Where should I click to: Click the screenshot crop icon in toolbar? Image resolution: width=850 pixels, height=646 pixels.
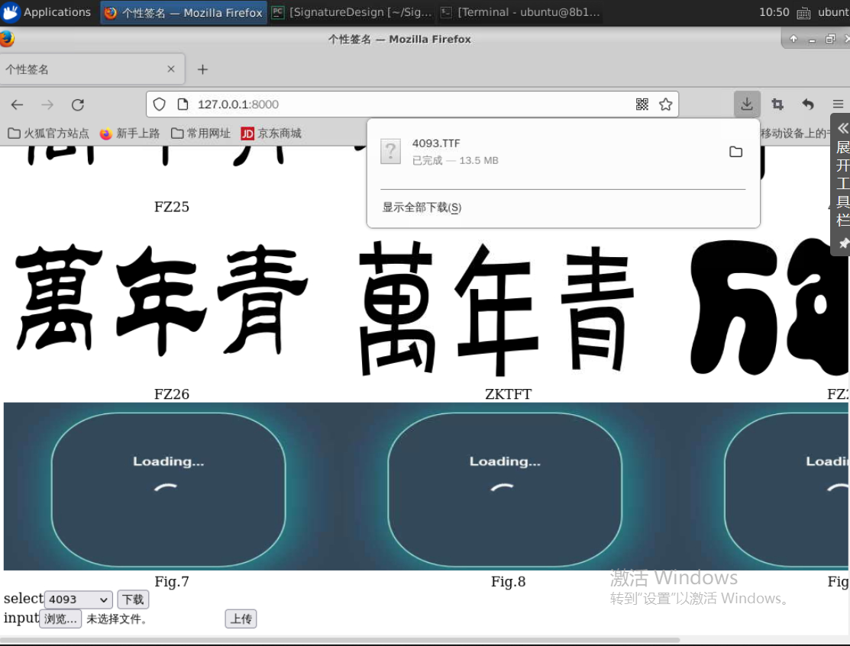(777, 104)
